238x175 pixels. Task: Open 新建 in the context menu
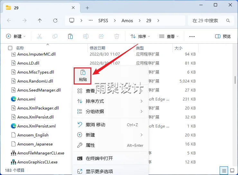(x=110, y=135)
